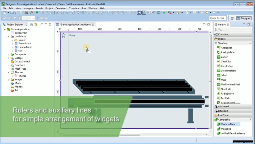
Task: Open the Navigate menu
Action: pos(28,8)
